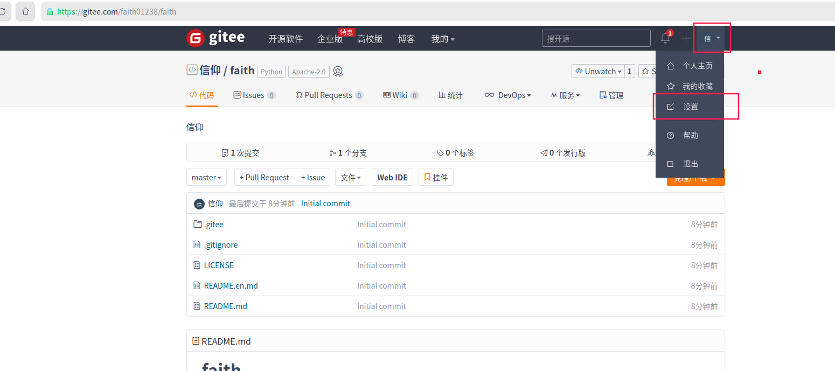Click the repository code icon beside 信仰
Screen dimensions: 835x371
(x=192, y=70)
